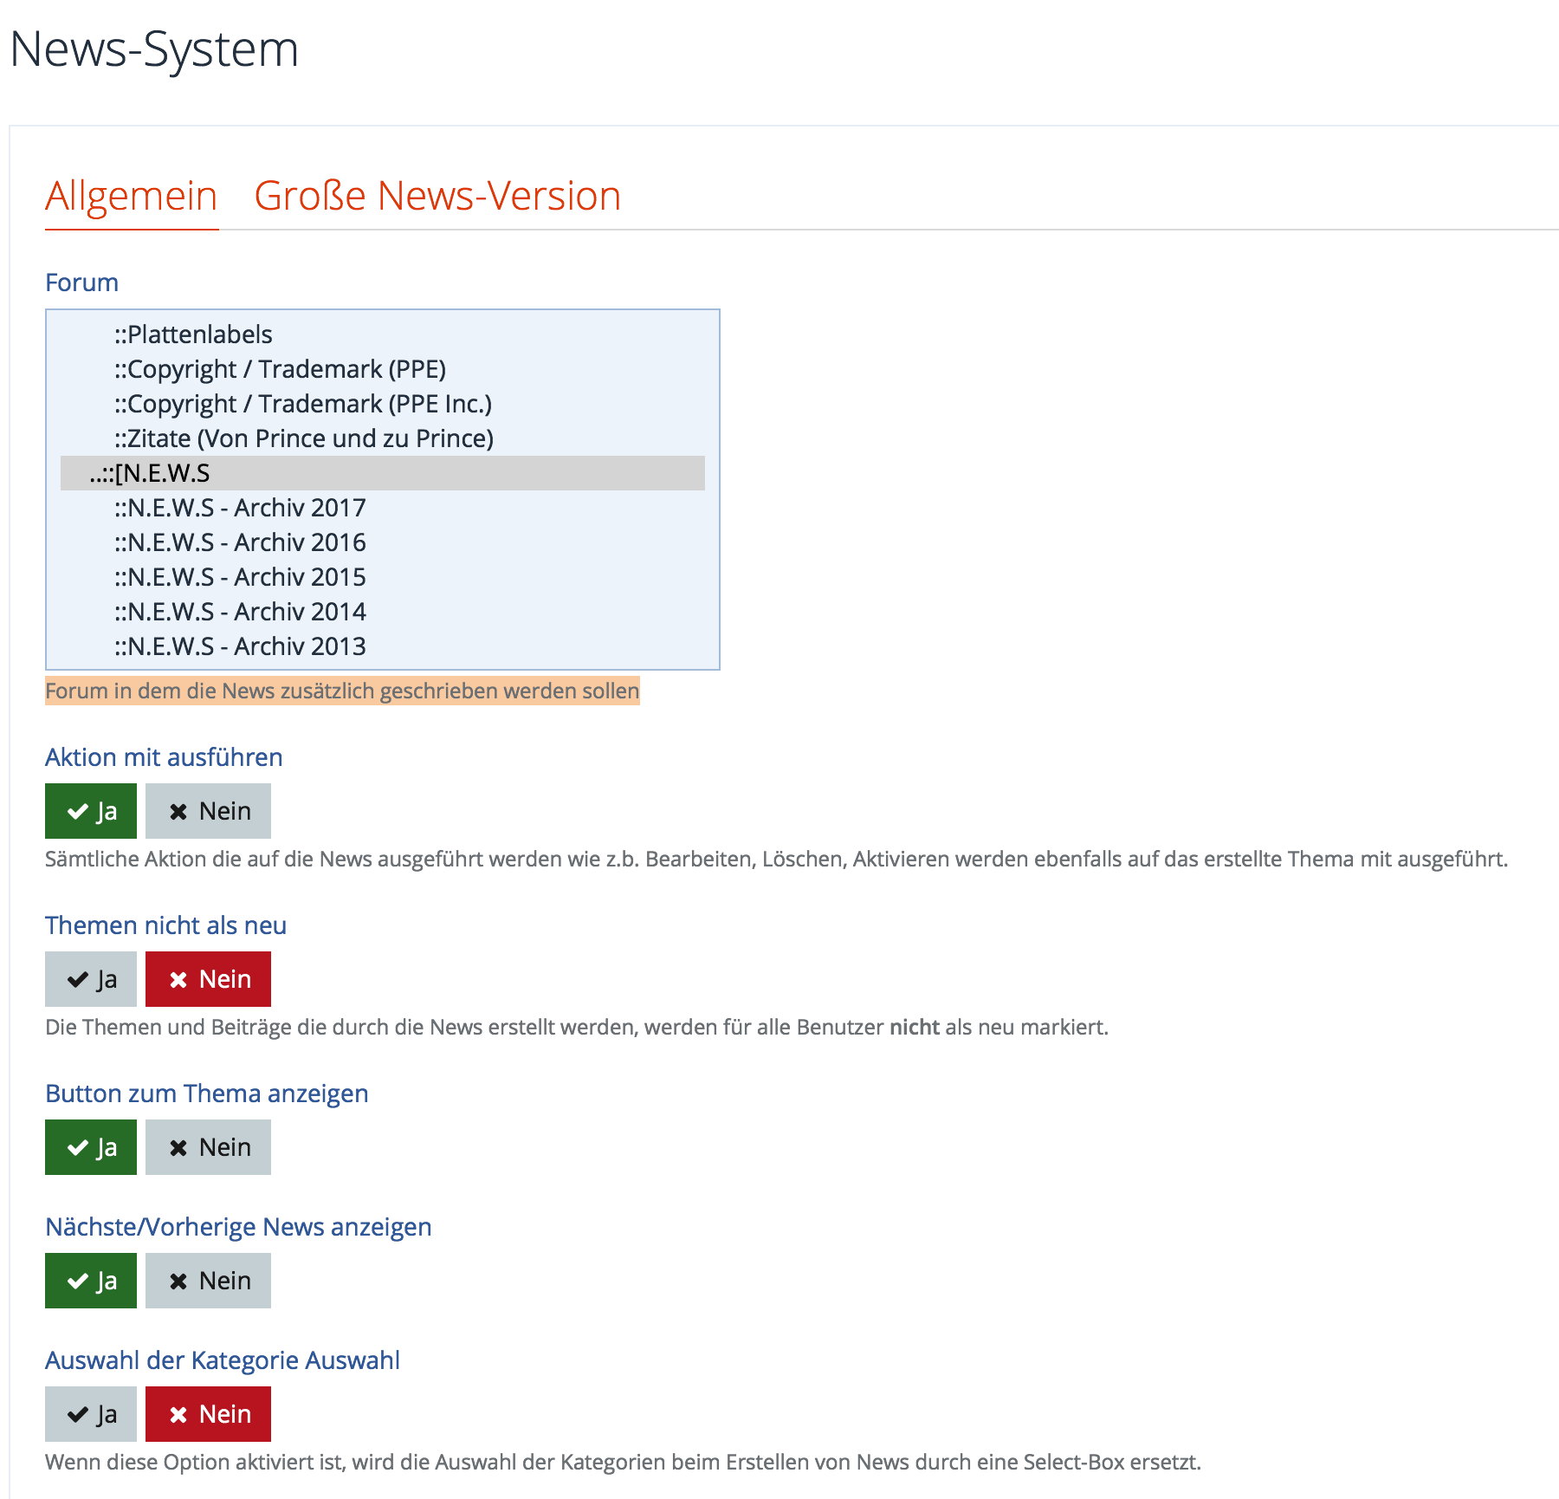Screen dimensions: 1559x1499
Task: Choose ::Copyright / Trademark (PPE Inc.) forum
Action: (x=303, y=404)
